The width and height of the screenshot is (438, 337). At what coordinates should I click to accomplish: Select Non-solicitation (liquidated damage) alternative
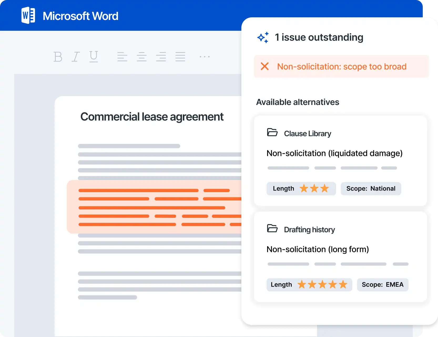click(334, 153)
